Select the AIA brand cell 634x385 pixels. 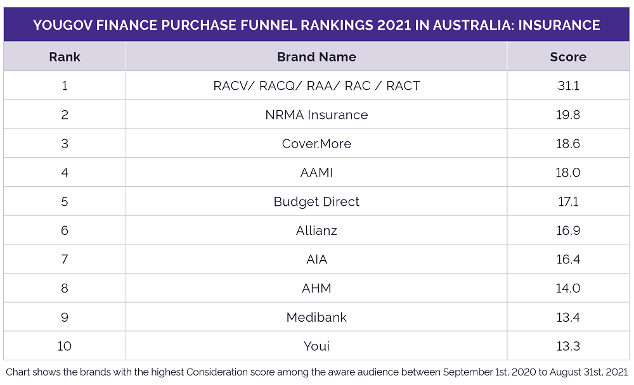click(316, 259)
